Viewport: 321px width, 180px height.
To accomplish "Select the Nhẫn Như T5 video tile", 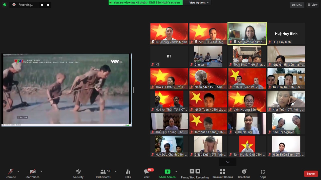I will (208, 78).
